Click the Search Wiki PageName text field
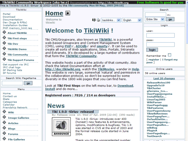The width and height of the screenshot is (188, 141). coord(12,83)
